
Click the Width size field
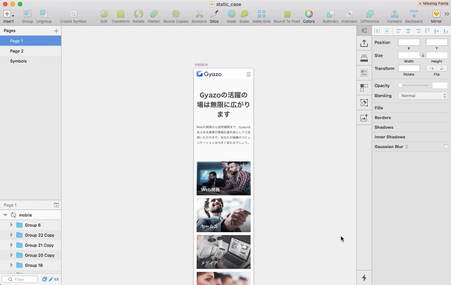point(409,55)
